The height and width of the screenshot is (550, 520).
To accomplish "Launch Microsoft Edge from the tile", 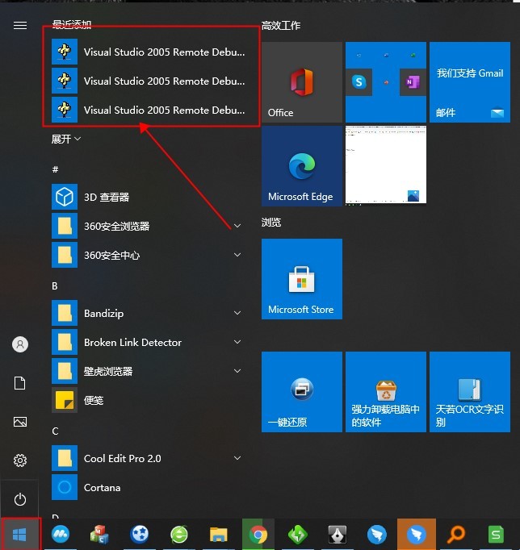I will point(301,166).
